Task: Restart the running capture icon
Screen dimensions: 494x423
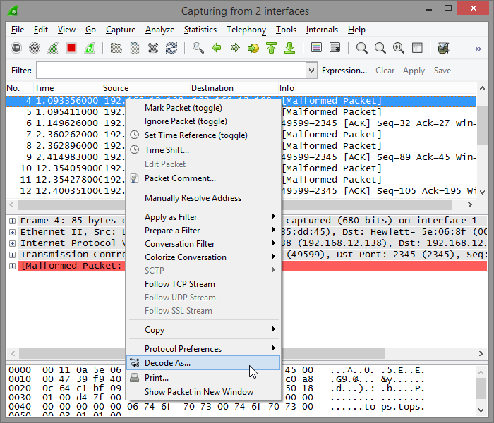Action: 90,48
